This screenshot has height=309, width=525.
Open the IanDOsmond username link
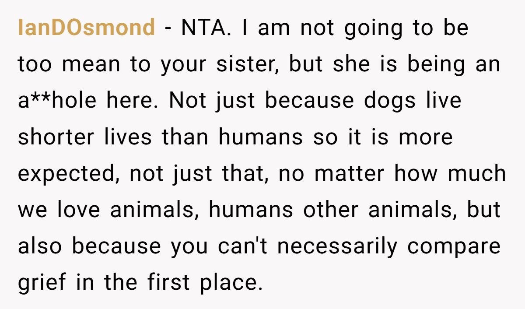click(x=87, y=28)
